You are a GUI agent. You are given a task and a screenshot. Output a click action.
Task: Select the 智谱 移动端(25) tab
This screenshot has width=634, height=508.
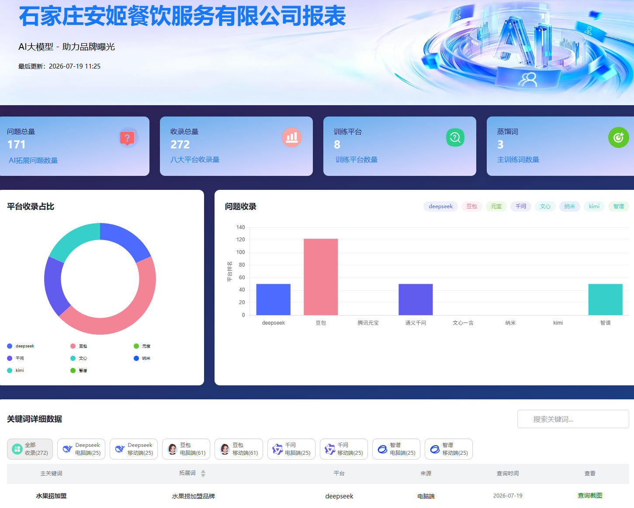tap(449, 449)
